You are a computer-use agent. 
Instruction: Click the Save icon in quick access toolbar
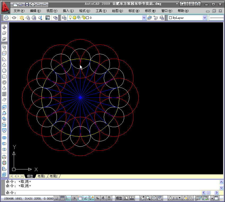pos(27,5)
